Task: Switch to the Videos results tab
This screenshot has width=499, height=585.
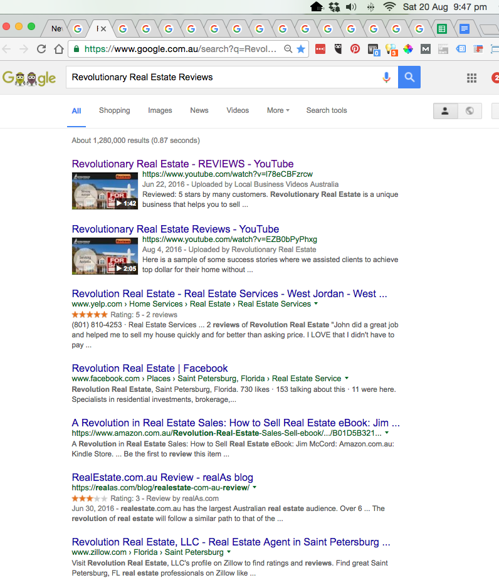Action: [x=238, y=110]
